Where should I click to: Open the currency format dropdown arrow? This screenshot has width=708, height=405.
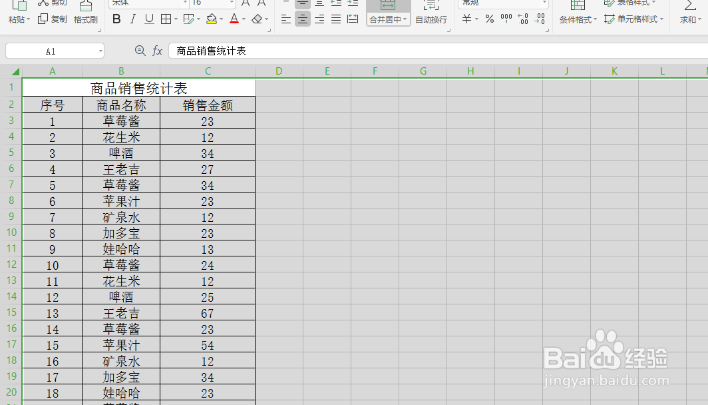point(477,19)
